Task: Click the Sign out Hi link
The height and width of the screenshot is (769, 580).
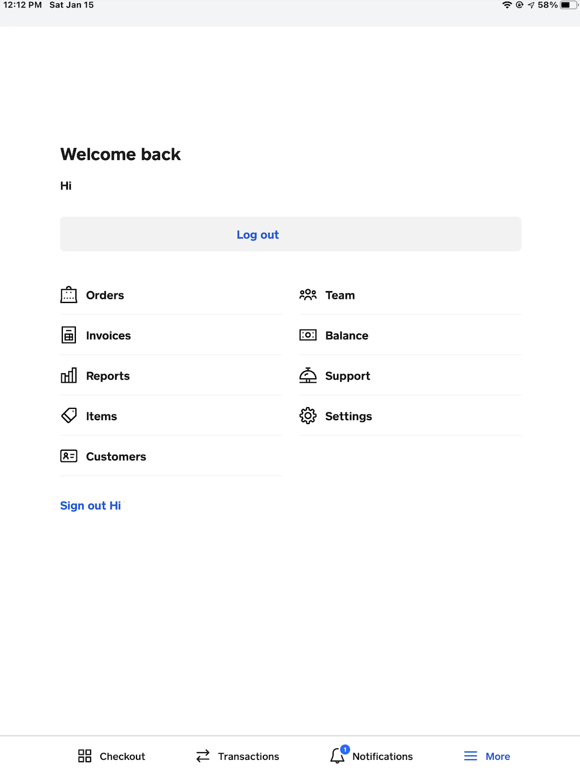Action: [91, 506]
